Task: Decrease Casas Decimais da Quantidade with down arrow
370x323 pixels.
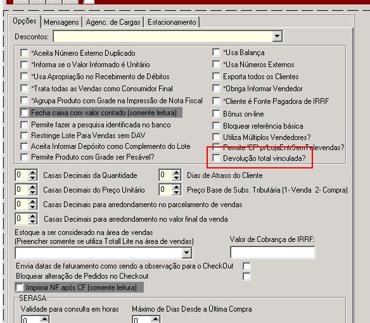Action: (32, 178)
